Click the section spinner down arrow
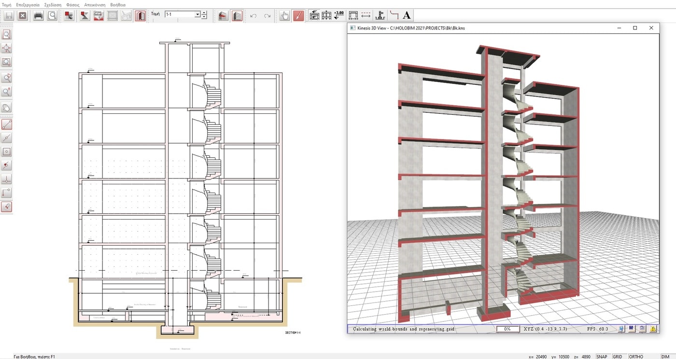 [x=204, y=17]
